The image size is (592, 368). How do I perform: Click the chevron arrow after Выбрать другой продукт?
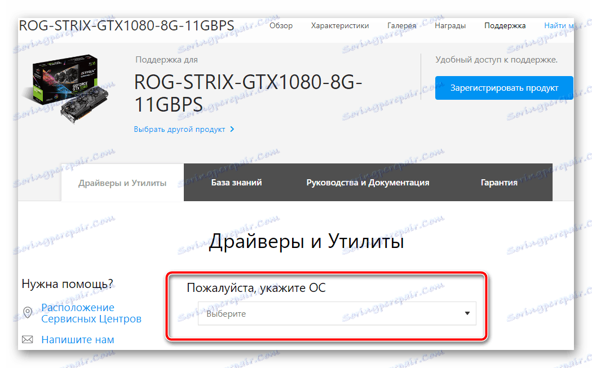(x=232, y=129)
